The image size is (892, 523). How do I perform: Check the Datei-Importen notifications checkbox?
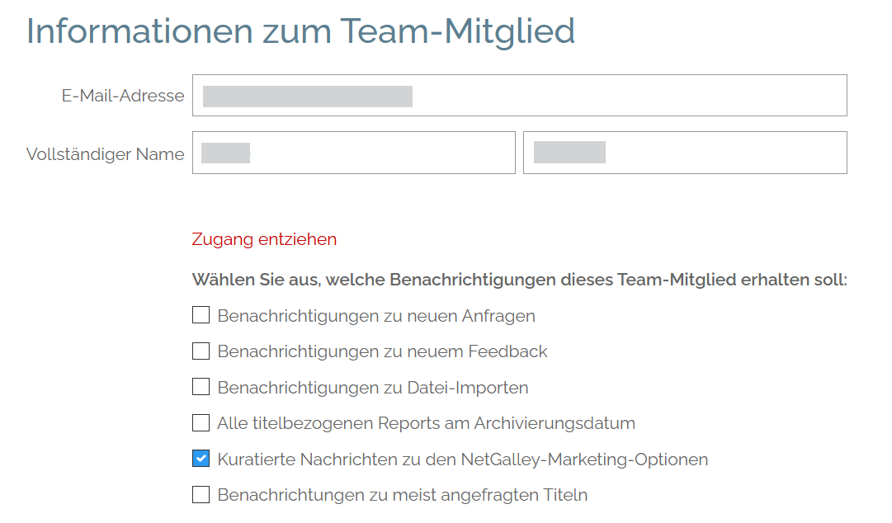point(201,387)
